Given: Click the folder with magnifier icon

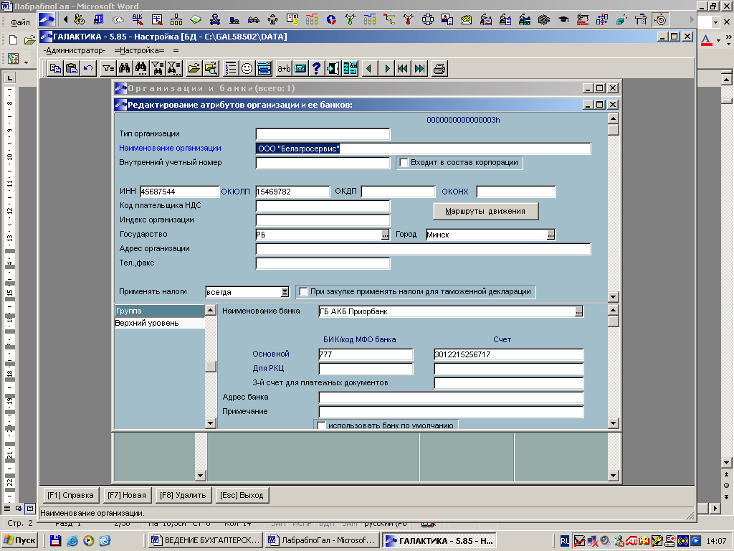Looking at the screenshot, I should point(211,68).
